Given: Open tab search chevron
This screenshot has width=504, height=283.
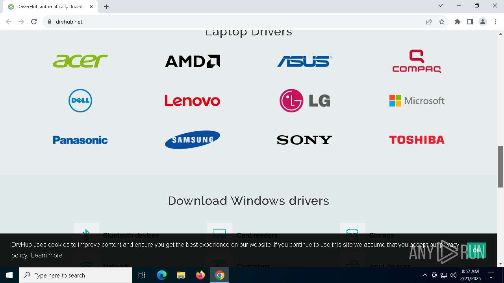Looking at the screenshot, I should pos(441,6).
